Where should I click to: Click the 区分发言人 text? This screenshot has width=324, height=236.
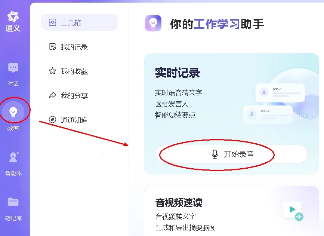[172, 104]
